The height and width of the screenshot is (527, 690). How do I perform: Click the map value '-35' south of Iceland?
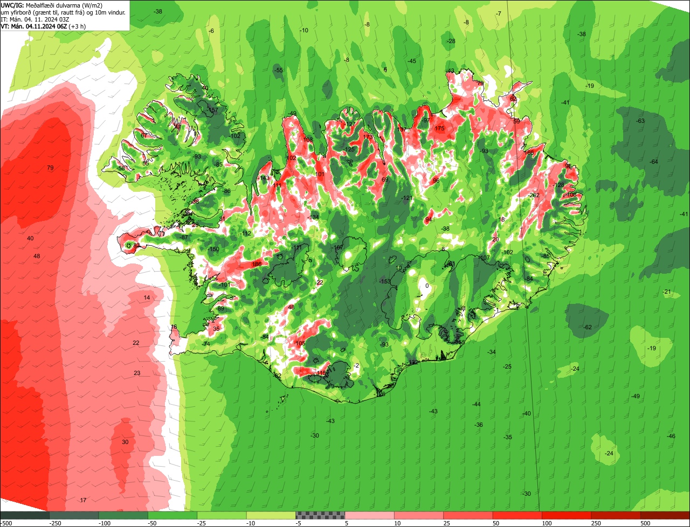(x=508, y=437)
